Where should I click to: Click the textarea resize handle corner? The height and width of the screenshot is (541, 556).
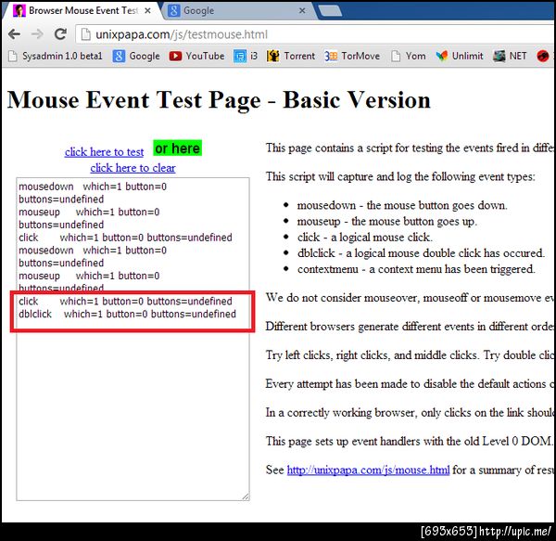[x=246, y=496]
